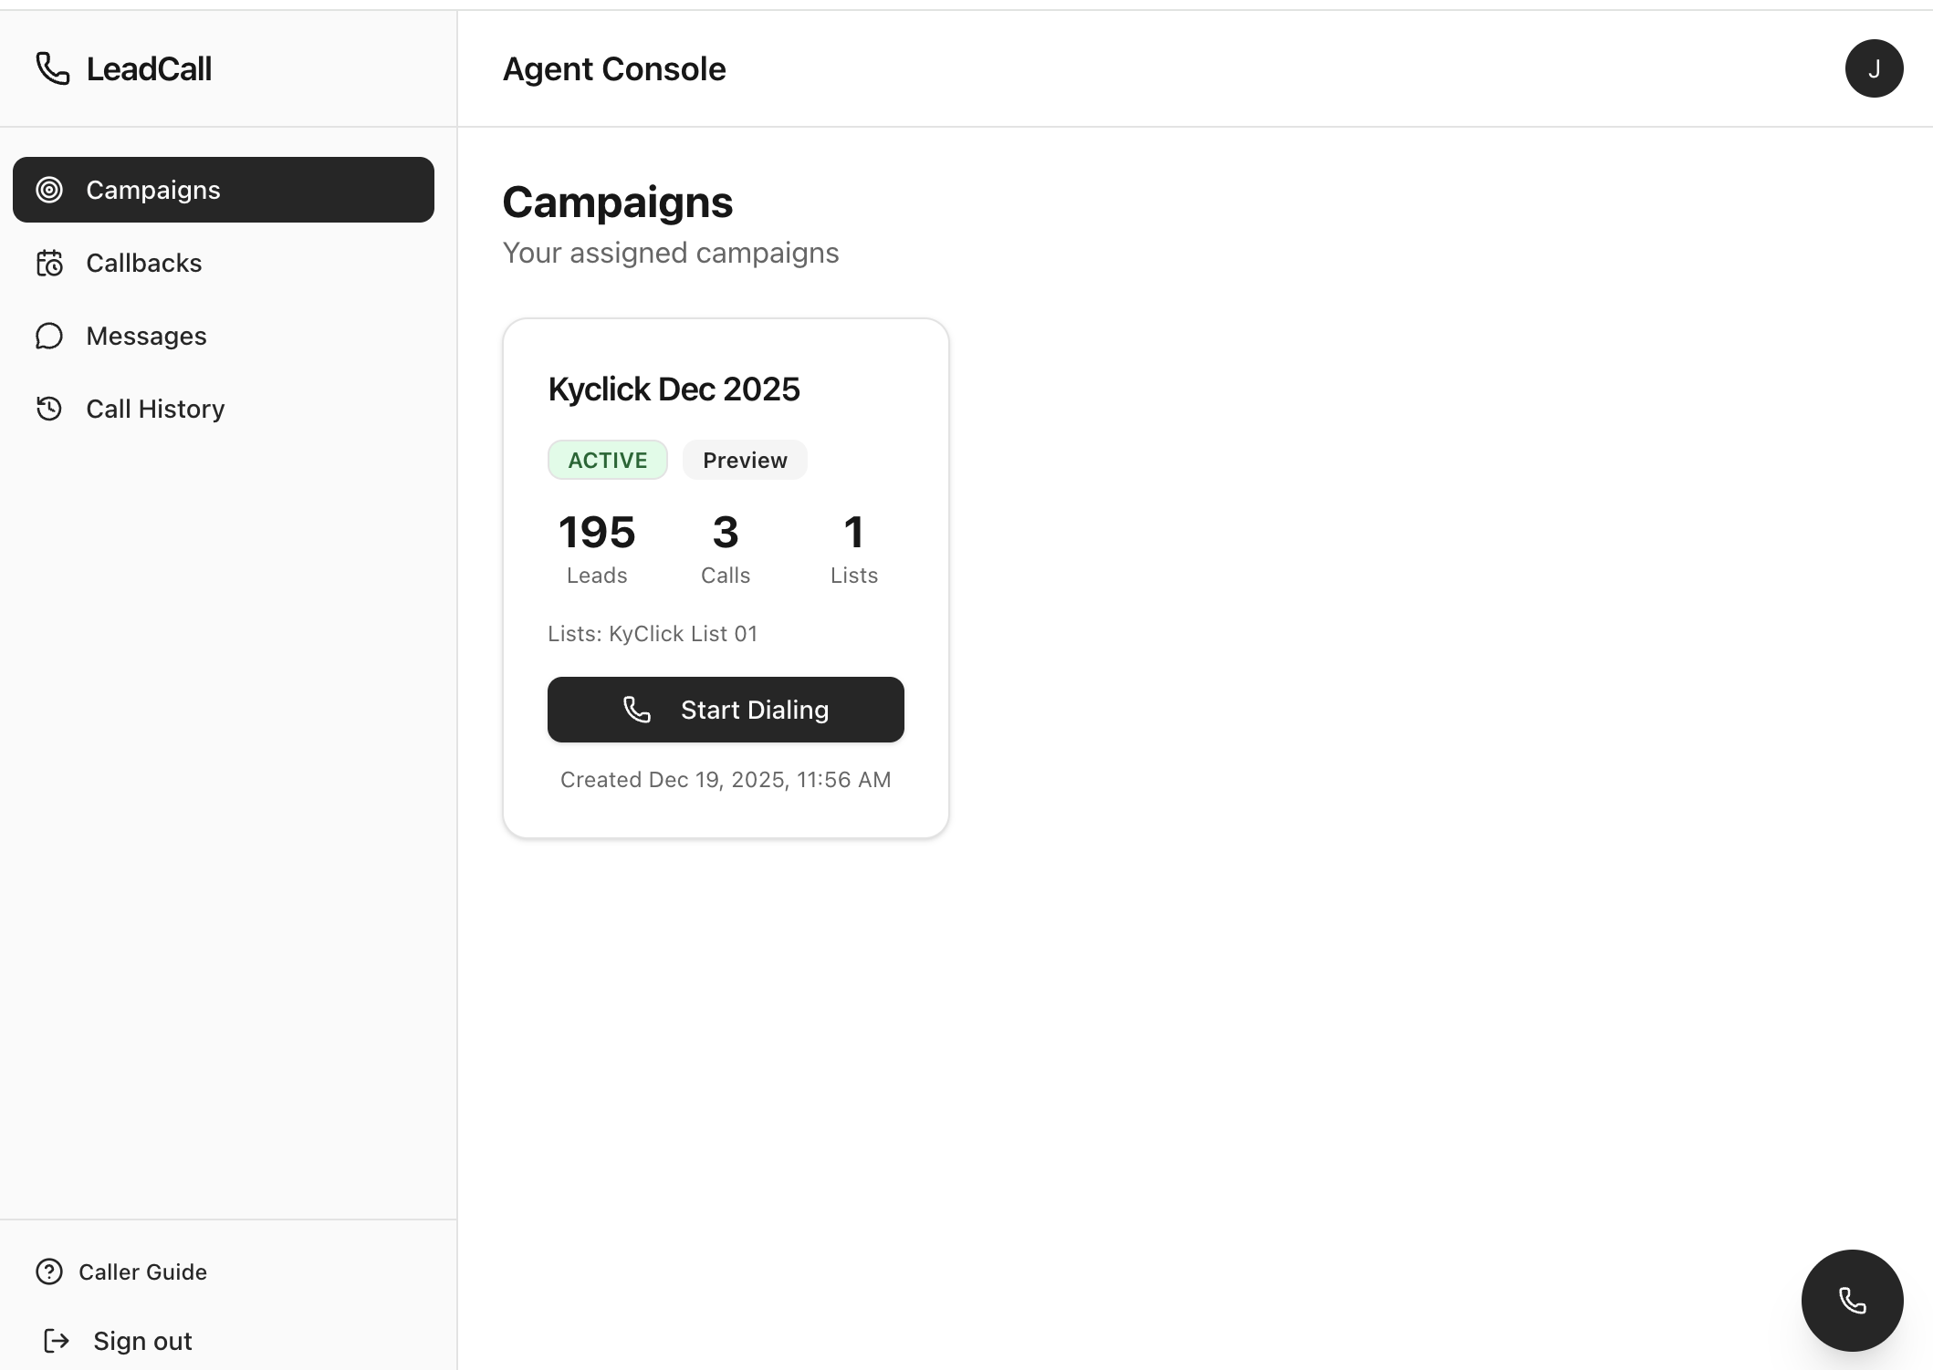Open the J avatar profile menu
This screenshot has height=1370, width=1933.
(x=1874, y=68)
